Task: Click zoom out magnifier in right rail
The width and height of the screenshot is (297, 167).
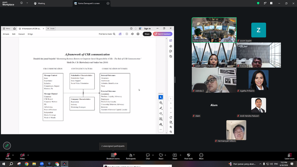Action: [171, 132]
